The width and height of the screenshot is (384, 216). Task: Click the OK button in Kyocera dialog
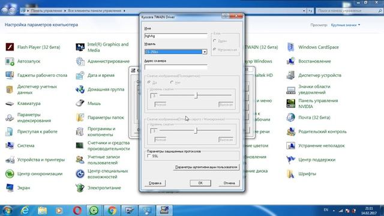tap(200, 183)
